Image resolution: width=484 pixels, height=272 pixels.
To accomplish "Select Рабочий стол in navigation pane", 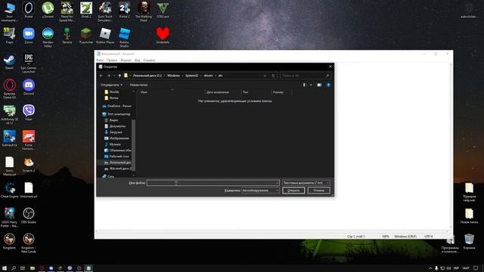I will point(116,156).
